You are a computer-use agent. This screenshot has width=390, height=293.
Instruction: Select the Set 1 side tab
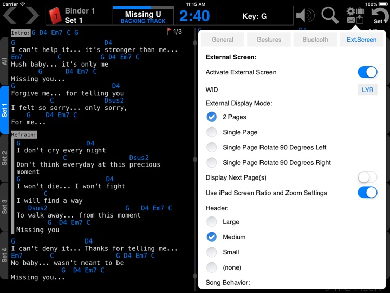(x=4, y=110)
